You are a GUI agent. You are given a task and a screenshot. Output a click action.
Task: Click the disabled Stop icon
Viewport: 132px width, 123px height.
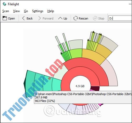(x=95, y=18)
